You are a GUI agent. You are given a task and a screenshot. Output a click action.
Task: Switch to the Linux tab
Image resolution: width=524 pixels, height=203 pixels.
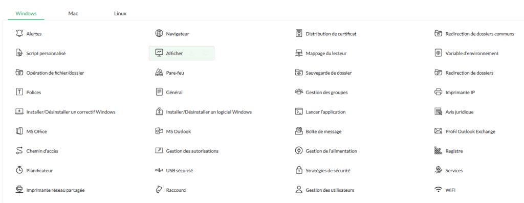tap(120, 14)
